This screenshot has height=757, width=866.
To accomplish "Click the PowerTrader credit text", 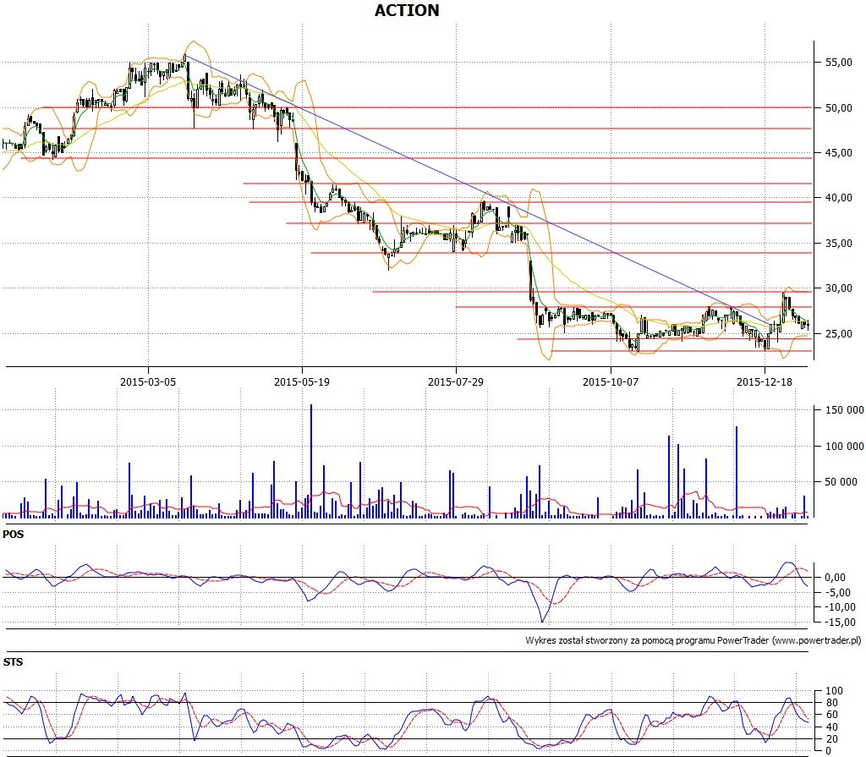I will [x=693, y=640].
